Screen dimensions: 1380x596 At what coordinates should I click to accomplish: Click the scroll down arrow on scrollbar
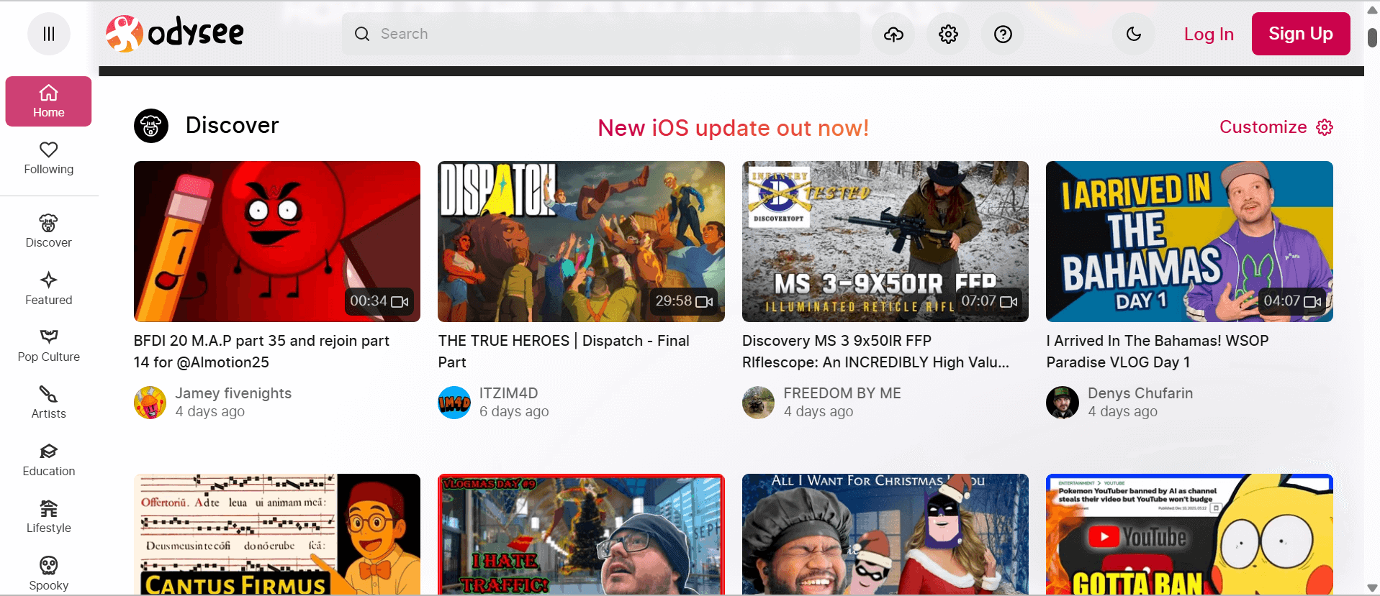tap(1372, 587)
